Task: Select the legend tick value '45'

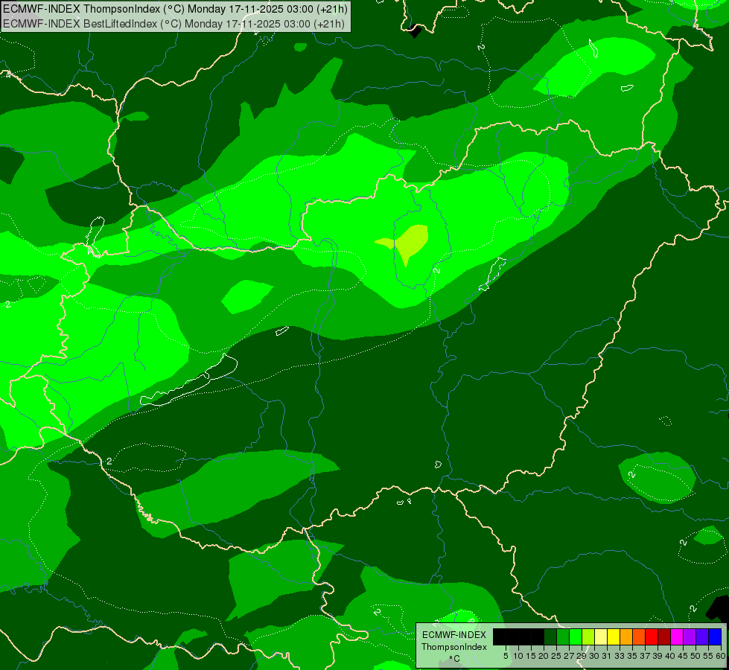Action: pyautogui.click(x=683, y=656)
